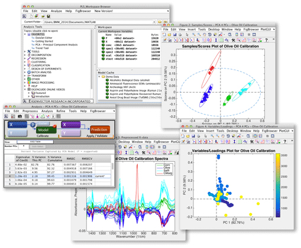Select the Rotate 3D icon in Samples/Scores toolbar
This screenshot has height=248, width=301.
209,35
